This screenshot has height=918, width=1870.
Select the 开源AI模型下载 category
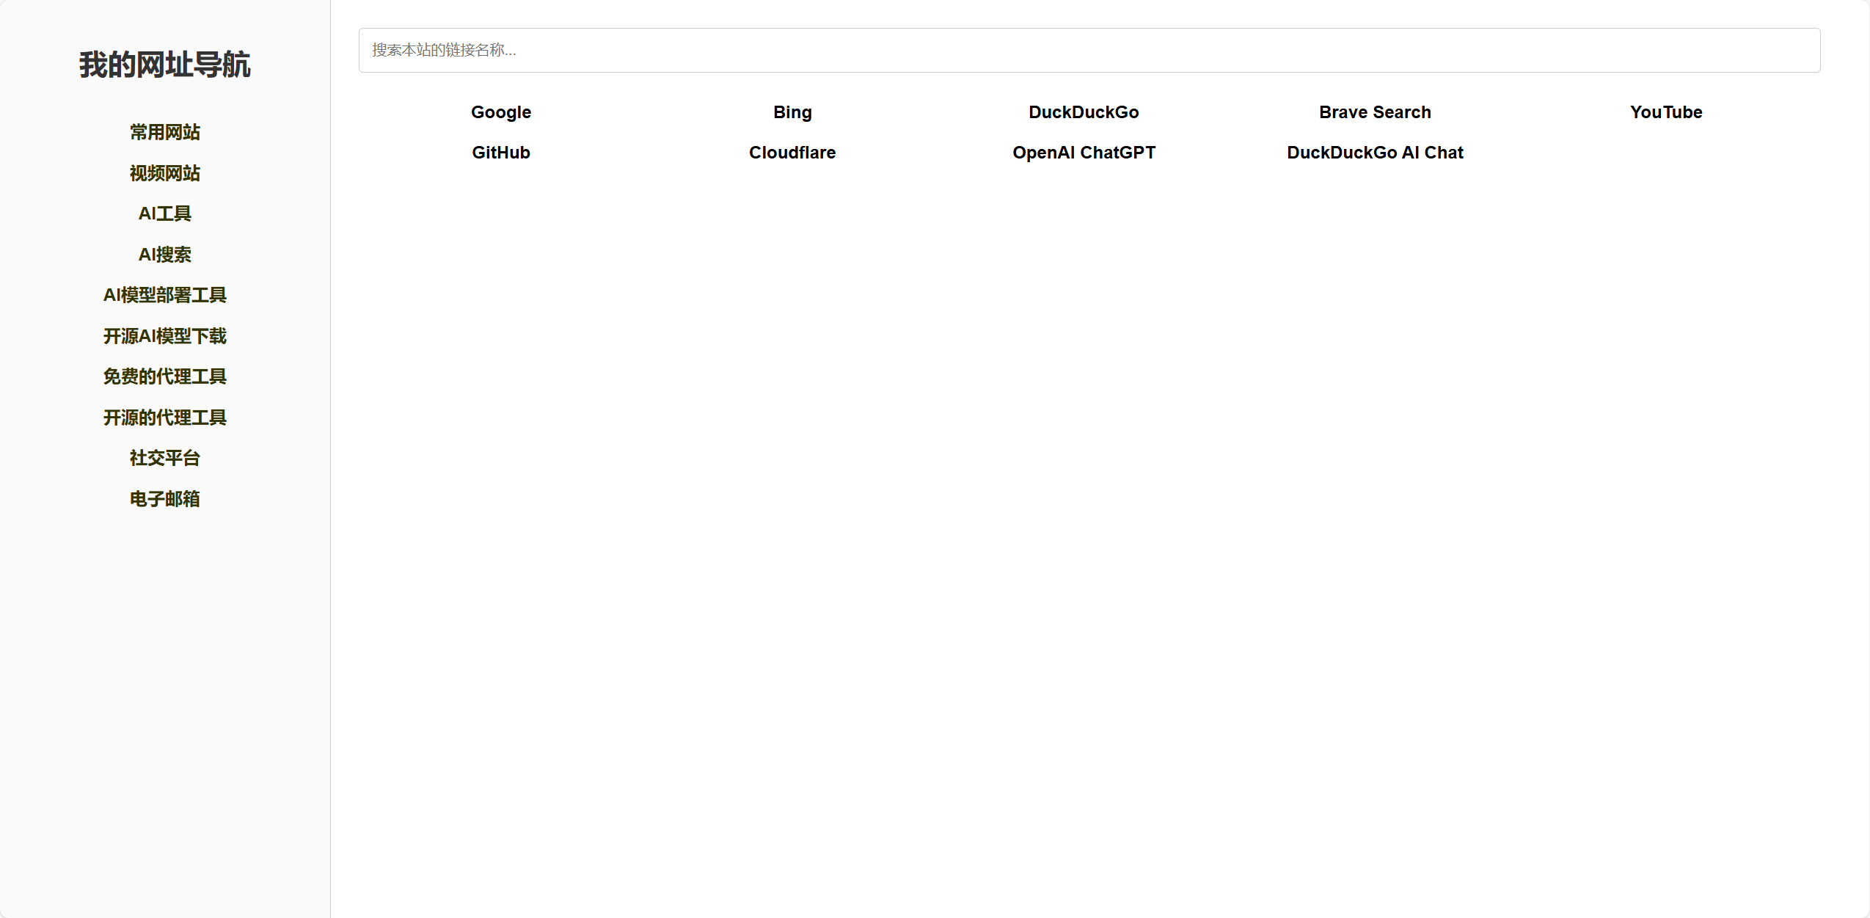[x=165, y=336]
